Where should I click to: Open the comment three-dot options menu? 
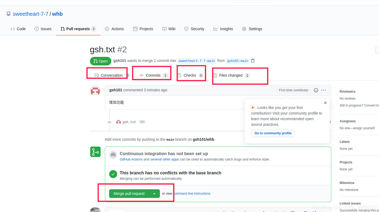point(323,90)
